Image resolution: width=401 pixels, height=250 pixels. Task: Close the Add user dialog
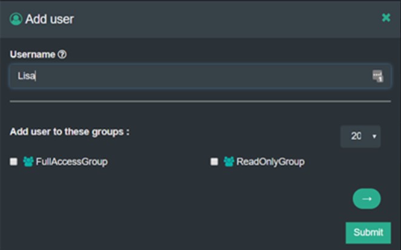pyautogui.click(x=386, y=18)
